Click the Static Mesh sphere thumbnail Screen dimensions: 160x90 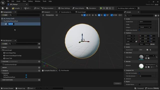click(141, 57)
